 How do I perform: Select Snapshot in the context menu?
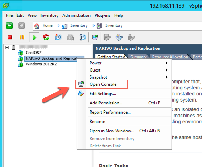click(x=124, y=77)
